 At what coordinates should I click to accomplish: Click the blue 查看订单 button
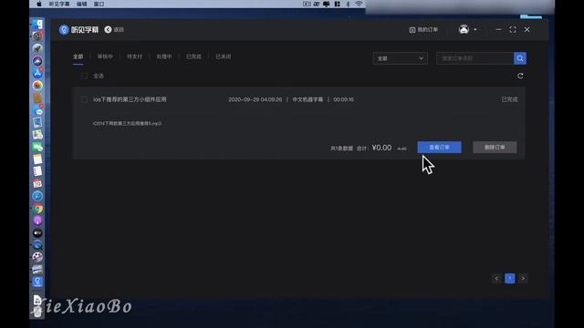pyautogui.click(x=440, y=148)
